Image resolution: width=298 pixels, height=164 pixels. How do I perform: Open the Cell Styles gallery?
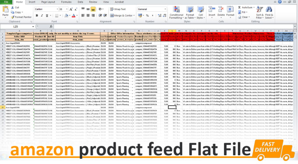(201, 13)
